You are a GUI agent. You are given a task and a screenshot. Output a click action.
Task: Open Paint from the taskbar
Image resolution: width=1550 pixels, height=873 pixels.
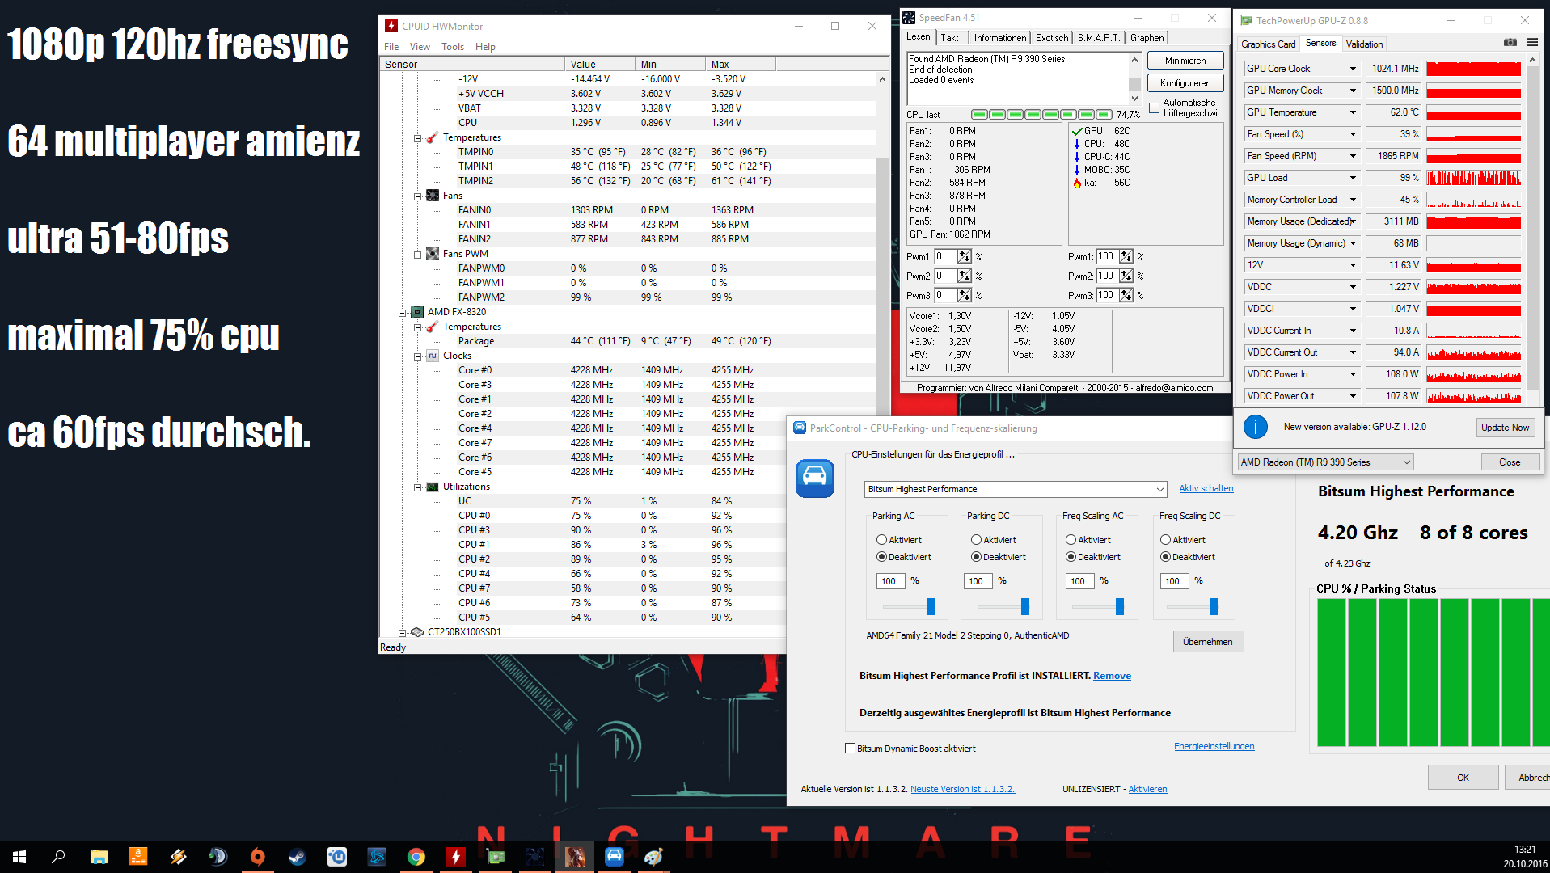tap(653, 857)
